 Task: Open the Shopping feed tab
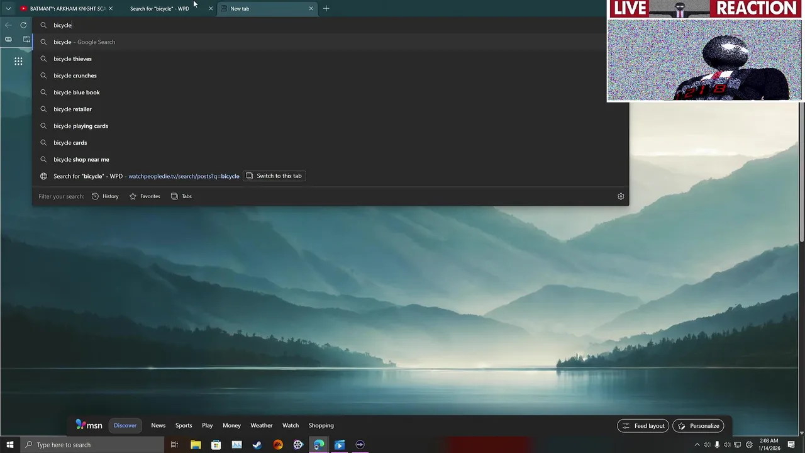(321, 425)
